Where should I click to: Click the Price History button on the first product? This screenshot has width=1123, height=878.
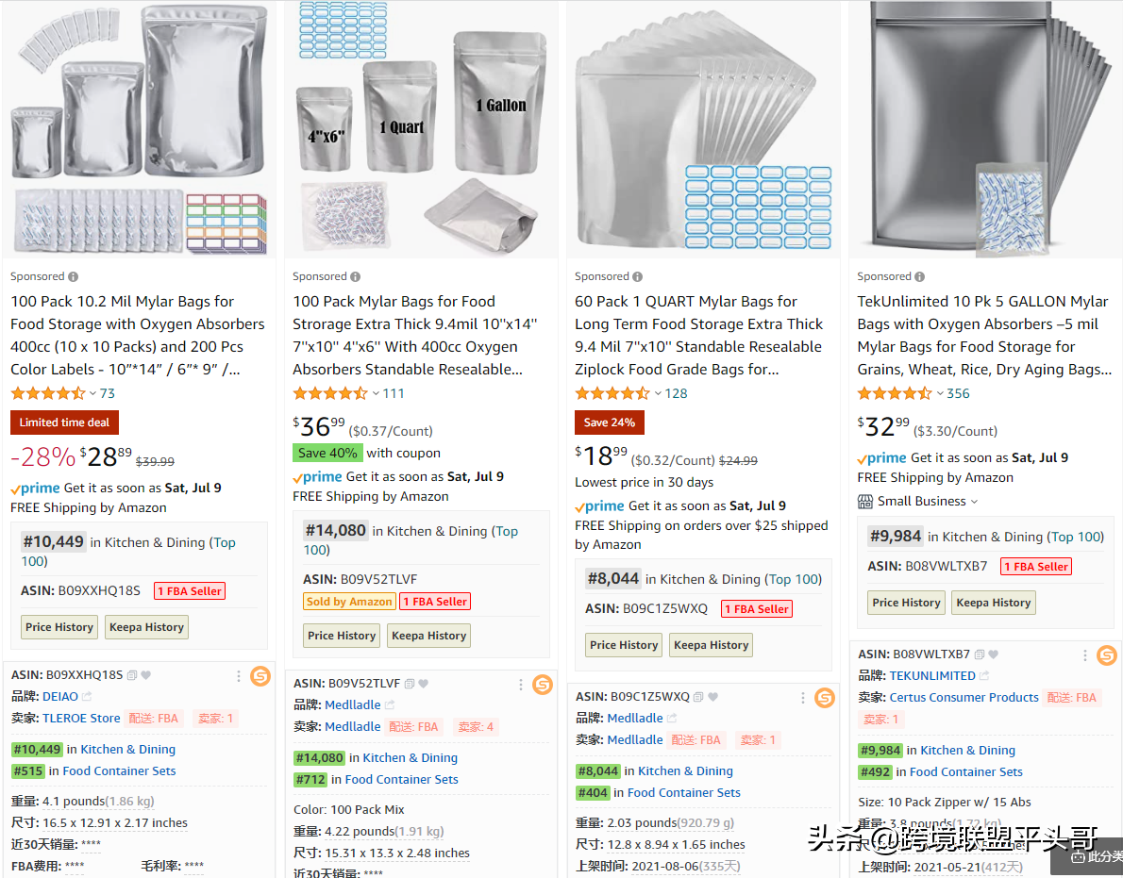[x=59, y=626]
